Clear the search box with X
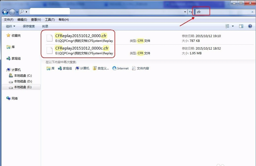Image resolution: width=256 pixels, height=166 pixels. [x=252, y=12]
